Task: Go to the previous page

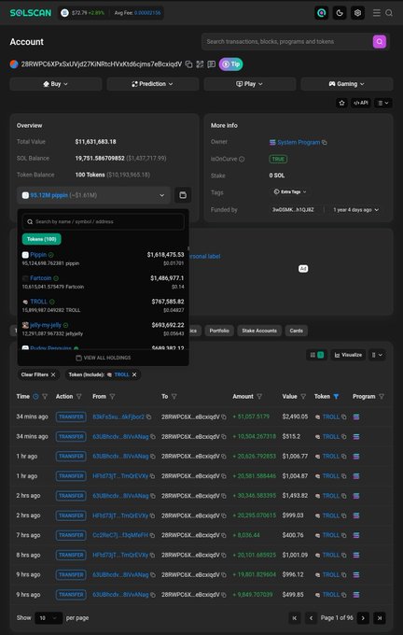Action: (311, 618)
